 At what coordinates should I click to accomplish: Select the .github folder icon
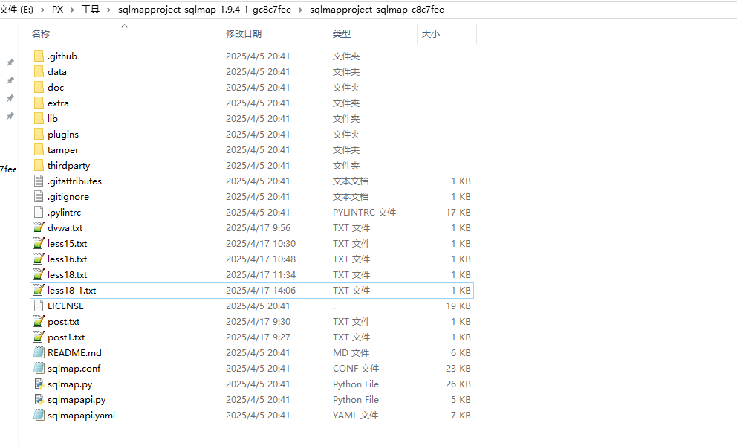coord(39,56)
